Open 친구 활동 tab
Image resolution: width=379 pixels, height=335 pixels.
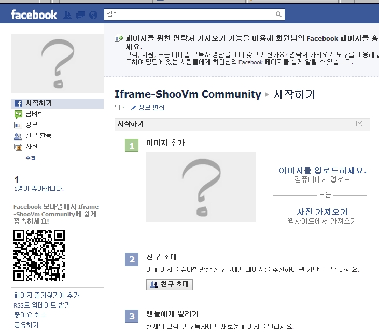click(x=39, y=135)
